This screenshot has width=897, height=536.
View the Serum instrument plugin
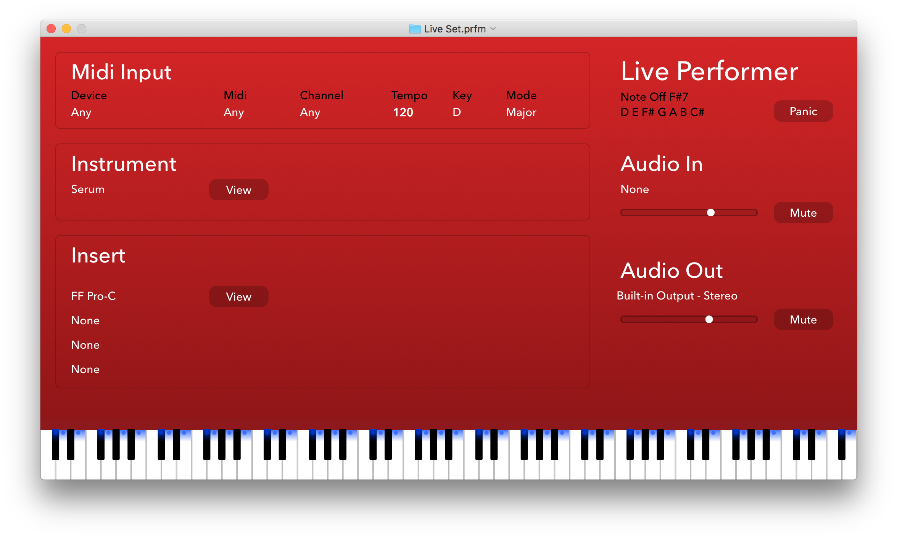click(238, 190)
